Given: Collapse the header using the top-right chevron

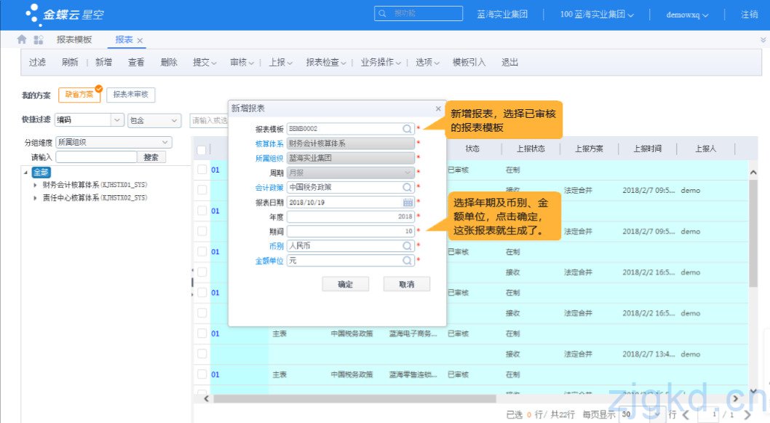Looking at the screenshot, I should click(x=763, y=40).
